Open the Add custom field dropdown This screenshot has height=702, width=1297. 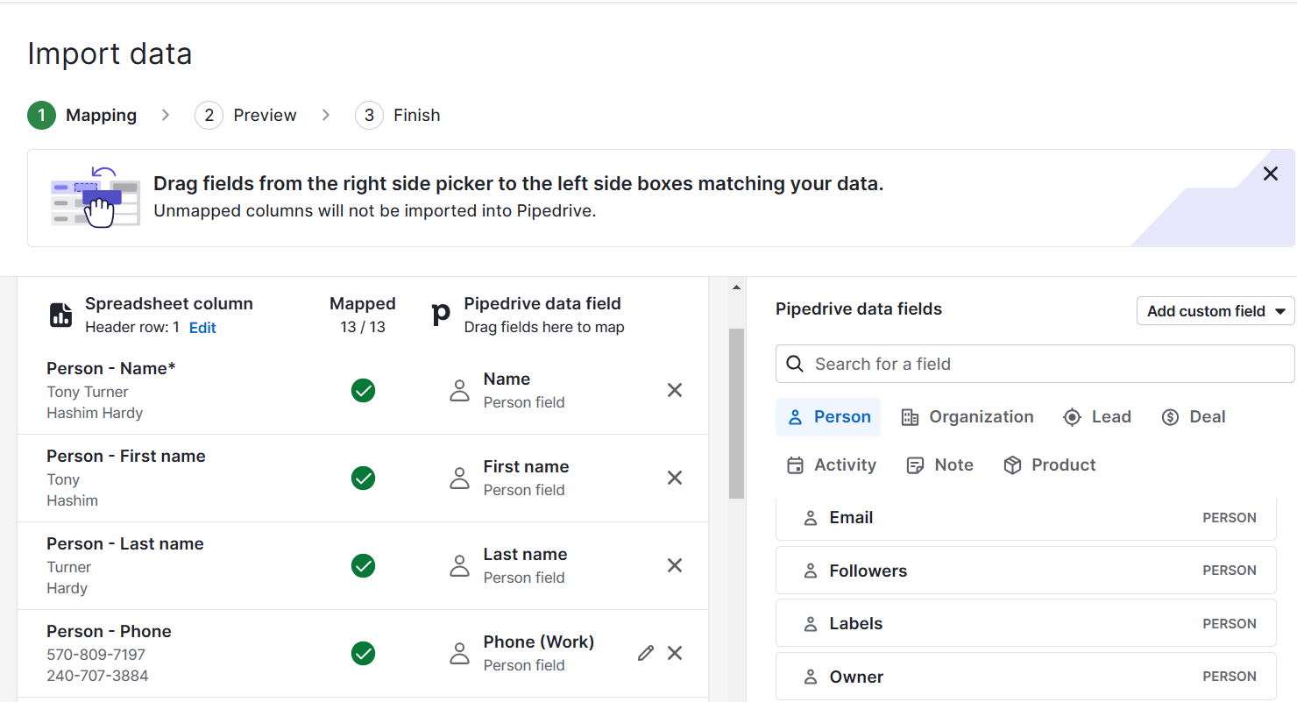pyautogui.click(x=1215, y=311)
